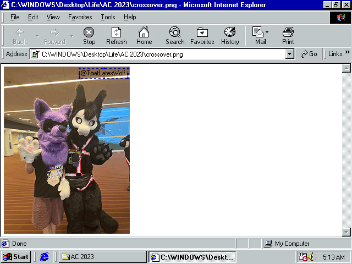Screen dimensions: 352x264
Task: Launch Internet Explorer from quick launch
Action: coord(45,257)
